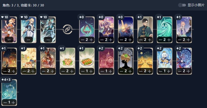207x108 pixels.
Task: Add one more green triangle talent card
Action: (91, 40)
